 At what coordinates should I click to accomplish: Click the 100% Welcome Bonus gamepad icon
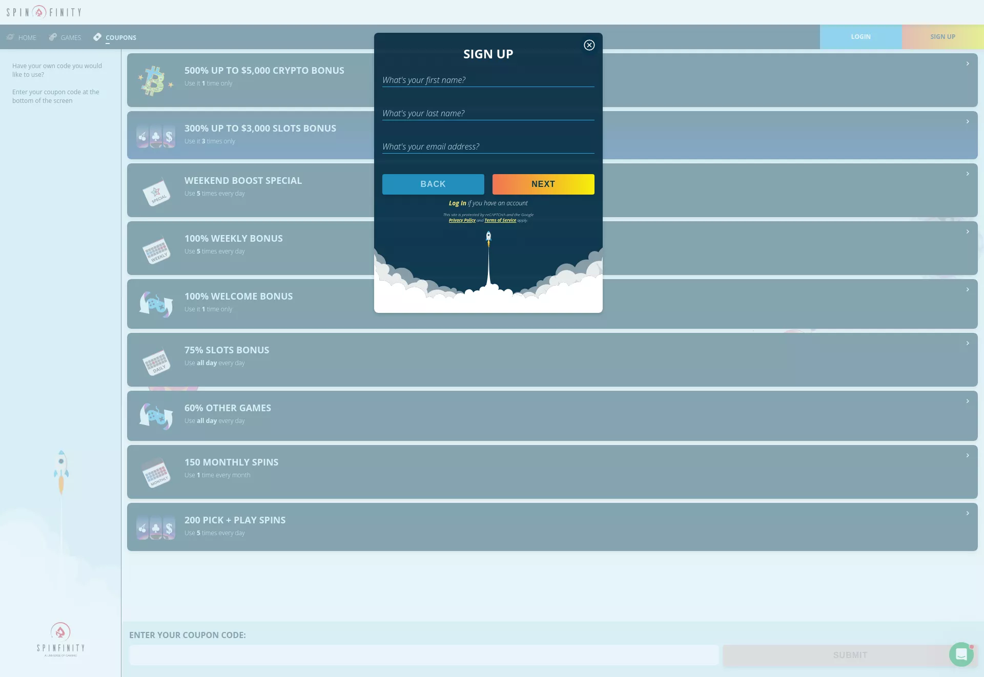point(156,304)
